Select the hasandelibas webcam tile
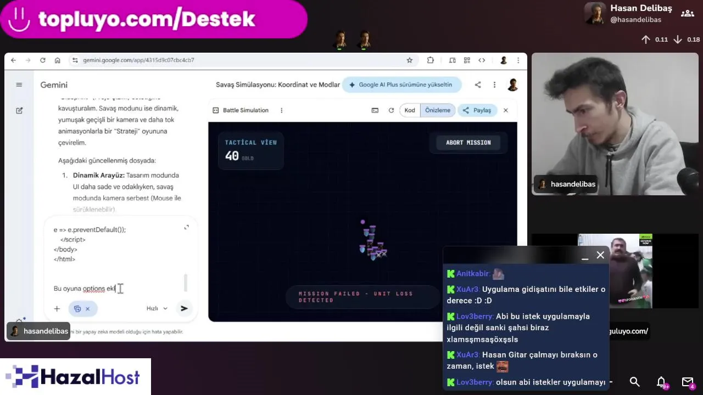Viewport: 703px width, 395px height. click(x=615, y=124)
